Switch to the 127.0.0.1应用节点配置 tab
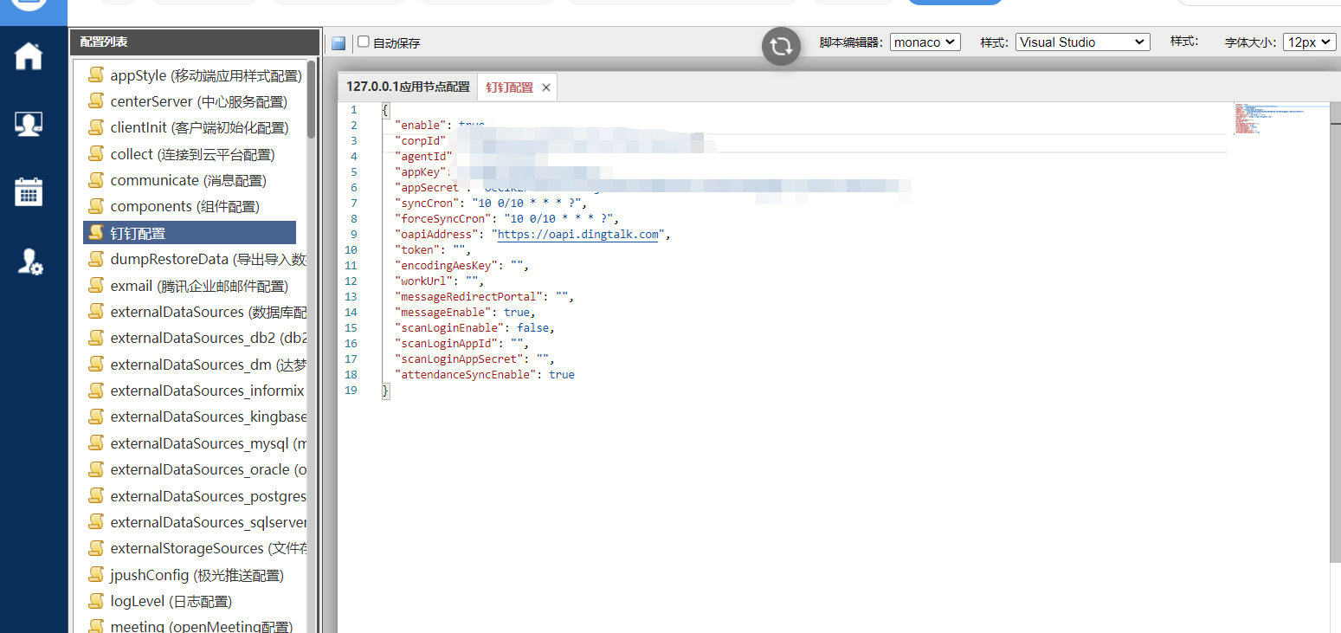The image size is (1341, 633). pos(408,87)
